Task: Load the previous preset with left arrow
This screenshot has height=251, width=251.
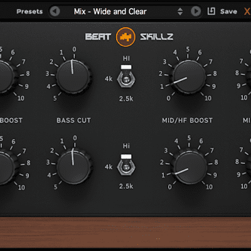Action: point(55,11)
